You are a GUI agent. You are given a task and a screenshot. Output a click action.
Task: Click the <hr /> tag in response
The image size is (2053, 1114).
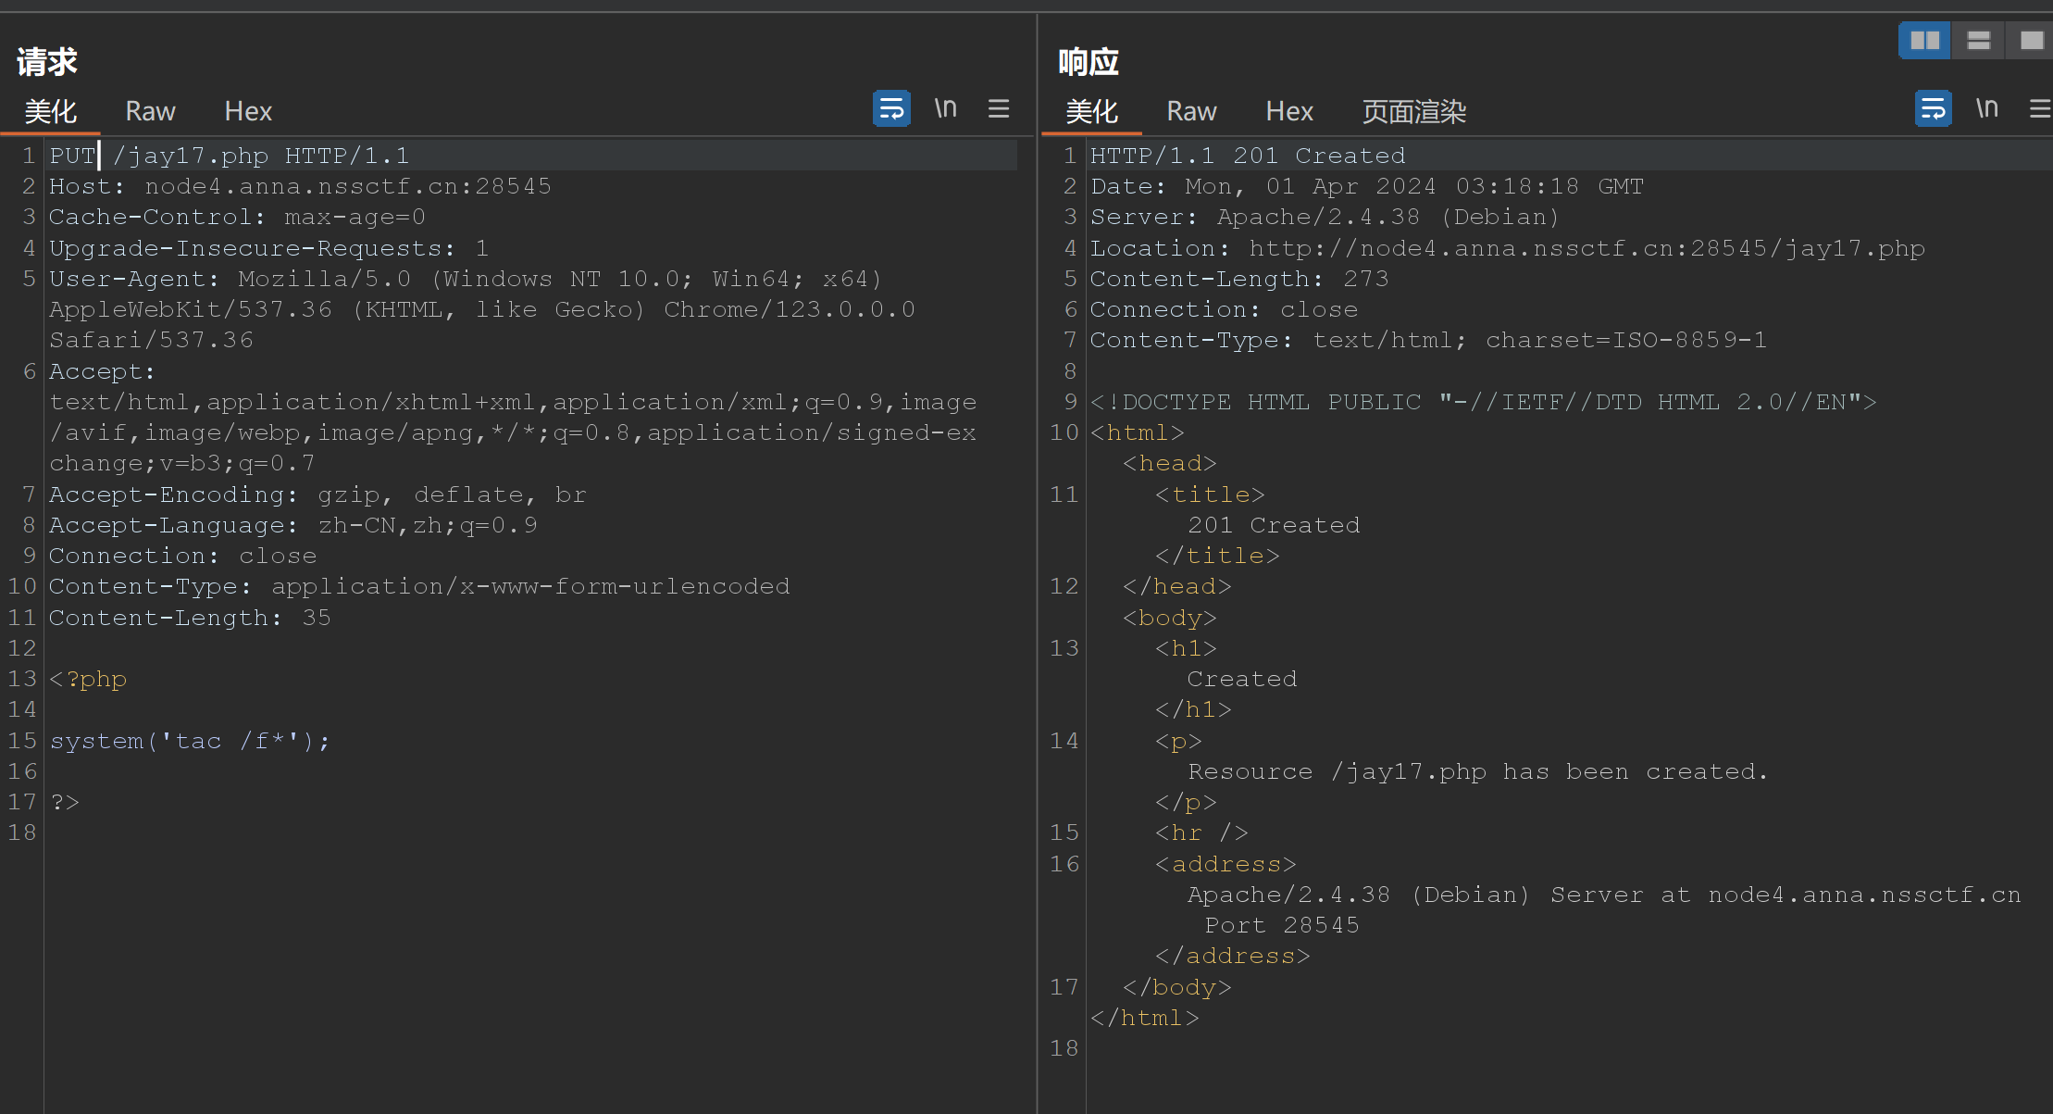(x=1201, y=832)
